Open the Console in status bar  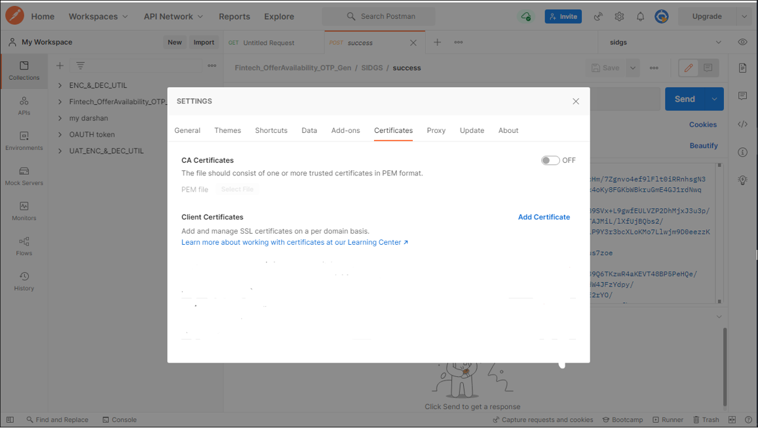point(119,419)
